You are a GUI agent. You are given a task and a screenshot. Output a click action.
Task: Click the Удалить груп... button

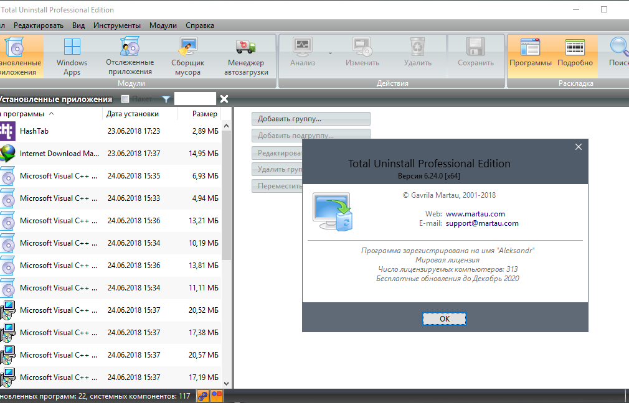277,169
